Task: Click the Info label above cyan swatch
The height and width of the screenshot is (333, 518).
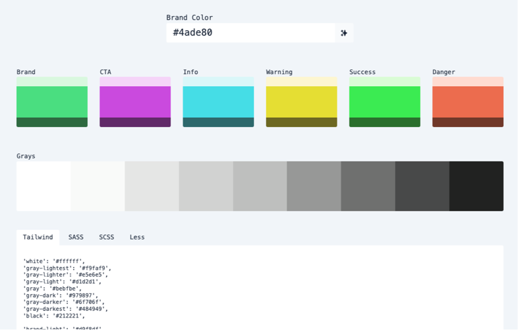Action: (191, 72)
